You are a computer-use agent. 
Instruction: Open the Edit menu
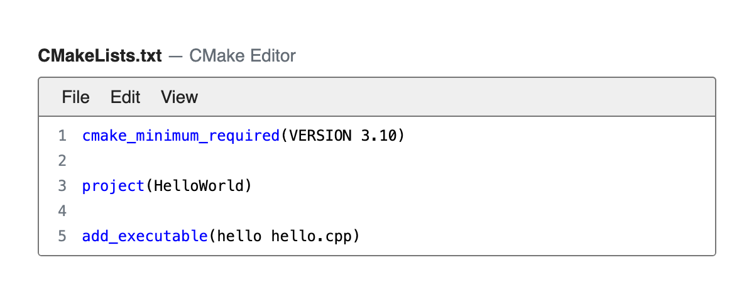coord(125,97)
